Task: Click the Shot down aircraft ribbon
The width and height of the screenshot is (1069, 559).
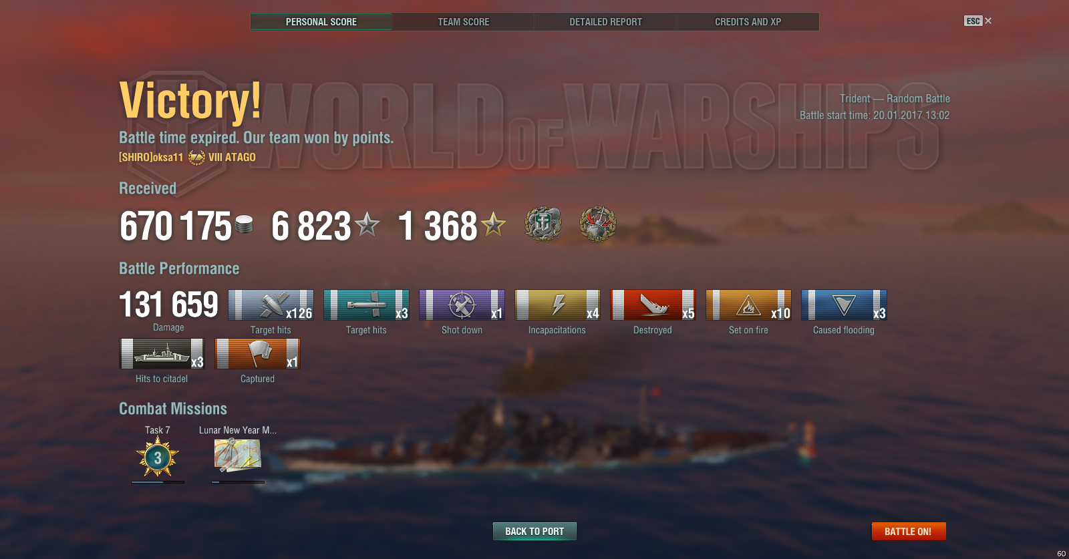Action: pyautogui.click(x=462, y=305)
